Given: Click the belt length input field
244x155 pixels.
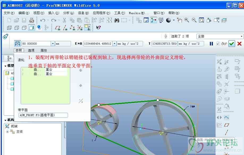Looking at the screenshot, I should coord(36,44).
